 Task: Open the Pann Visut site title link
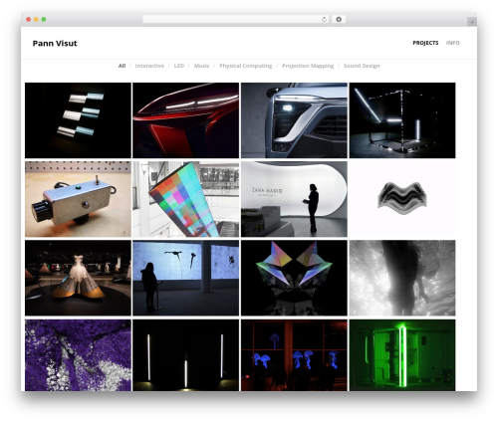[55, 43]
